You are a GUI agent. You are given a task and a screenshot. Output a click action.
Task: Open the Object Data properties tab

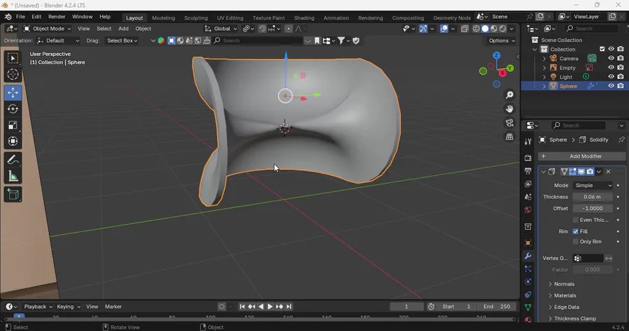528,307
